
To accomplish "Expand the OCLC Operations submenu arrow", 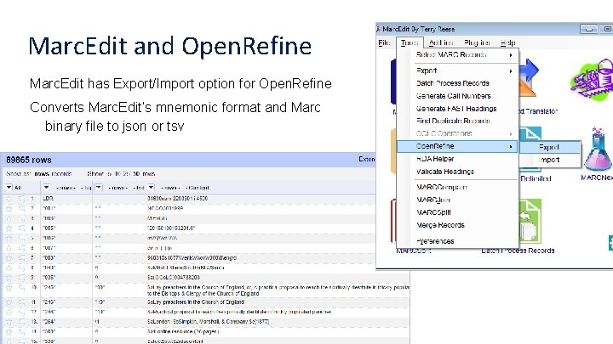I will tap(511, 134).
